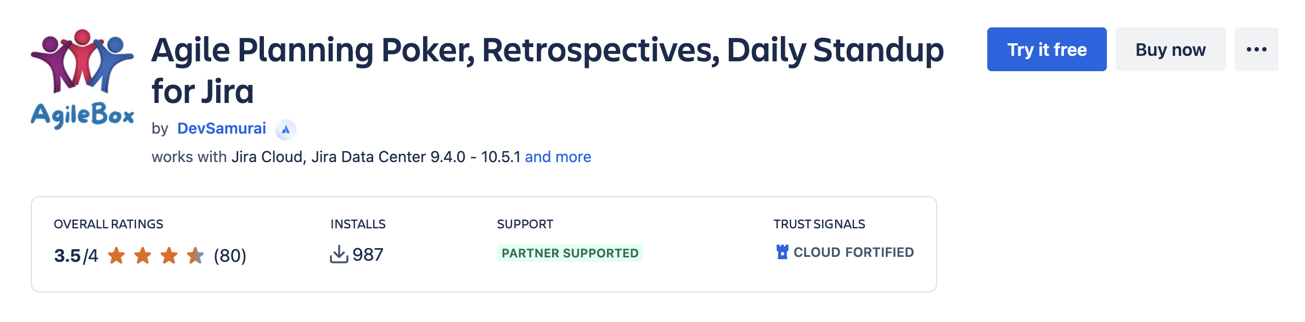Open the DevSamurai vendor link
This screenshot has width=1305, height=322.
click(222, 128)
